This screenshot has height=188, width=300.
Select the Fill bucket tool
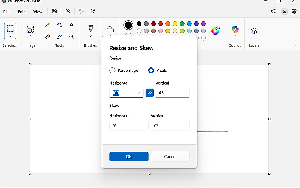[60, 25]
